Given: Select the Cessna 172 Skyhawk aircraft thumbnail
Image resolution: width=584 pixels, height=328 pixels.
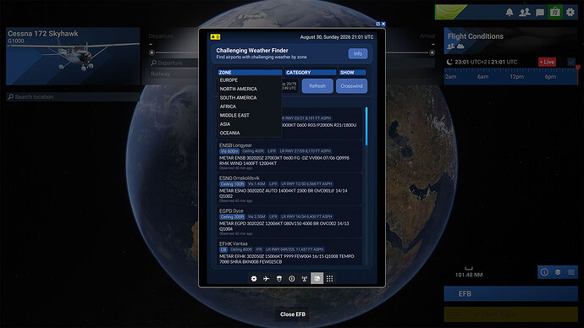Looking at the screenshot, I should pyautogui.click(x=73, y=56).
